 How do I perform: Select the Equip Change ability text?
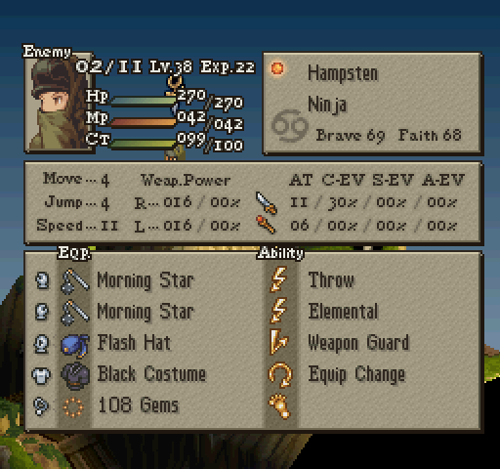[x=356, y=374]
